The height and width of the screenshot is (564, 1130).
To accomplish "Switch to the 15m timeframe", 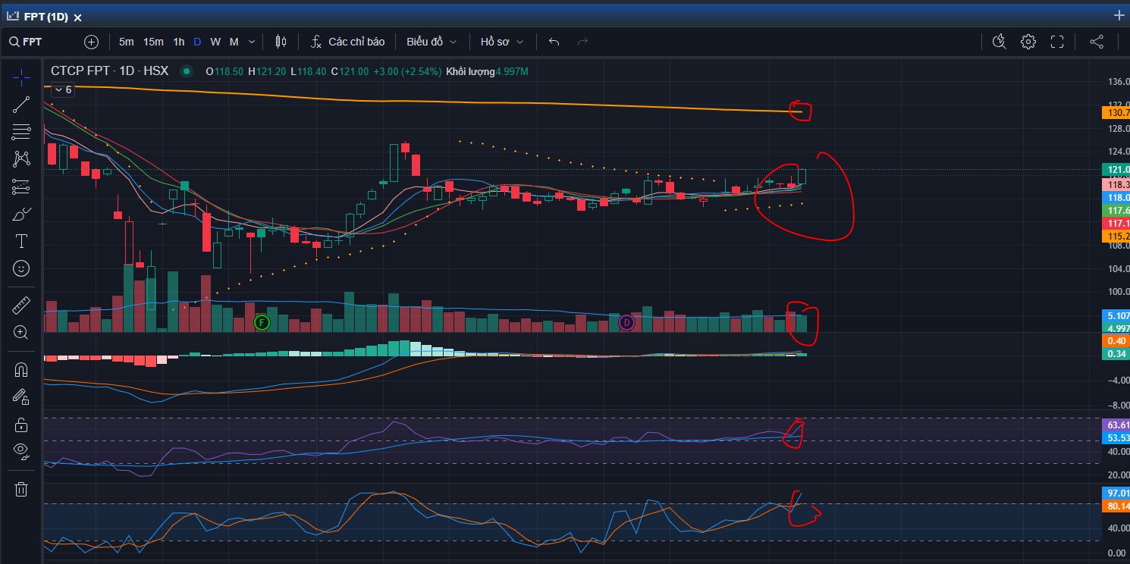I will coord(153,42).
